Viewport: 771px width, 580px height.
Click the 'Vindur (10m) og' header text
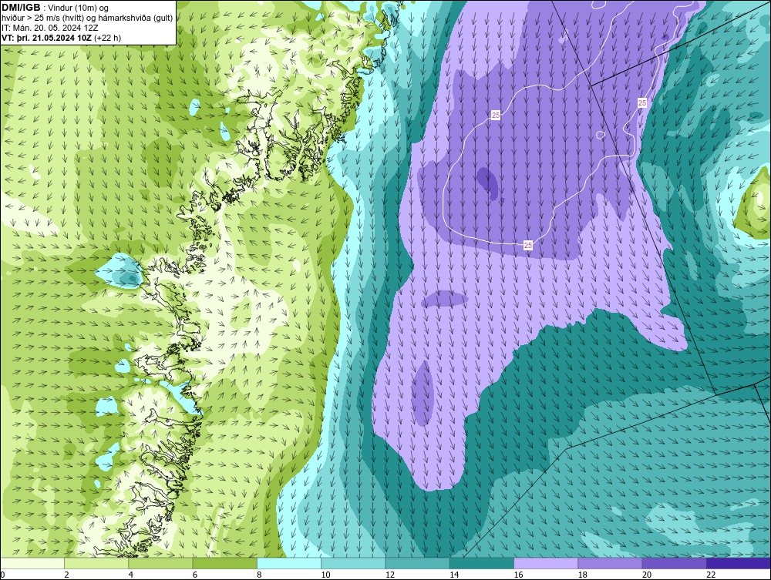(79, 8)
